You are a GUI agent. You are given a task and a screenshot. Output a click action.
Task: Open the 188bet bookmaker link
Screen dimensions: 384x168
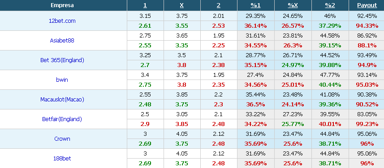coord(62,158)
